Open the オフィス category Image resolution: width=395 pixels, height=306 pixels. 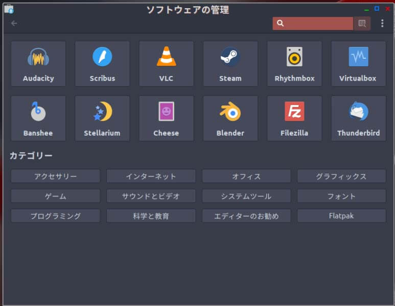click(x=246, y=176)
